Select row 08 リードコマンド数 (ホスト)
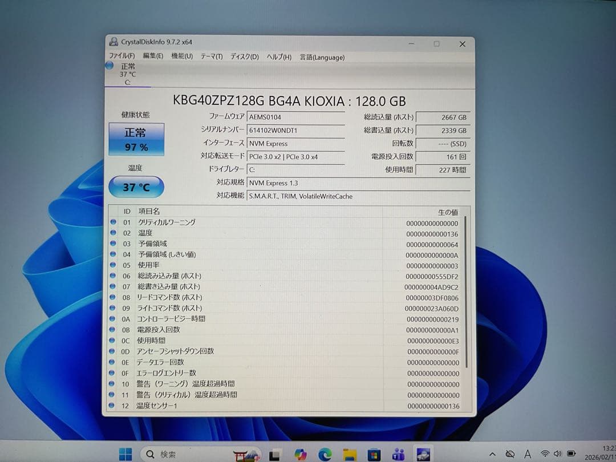 tap(286, 297)
